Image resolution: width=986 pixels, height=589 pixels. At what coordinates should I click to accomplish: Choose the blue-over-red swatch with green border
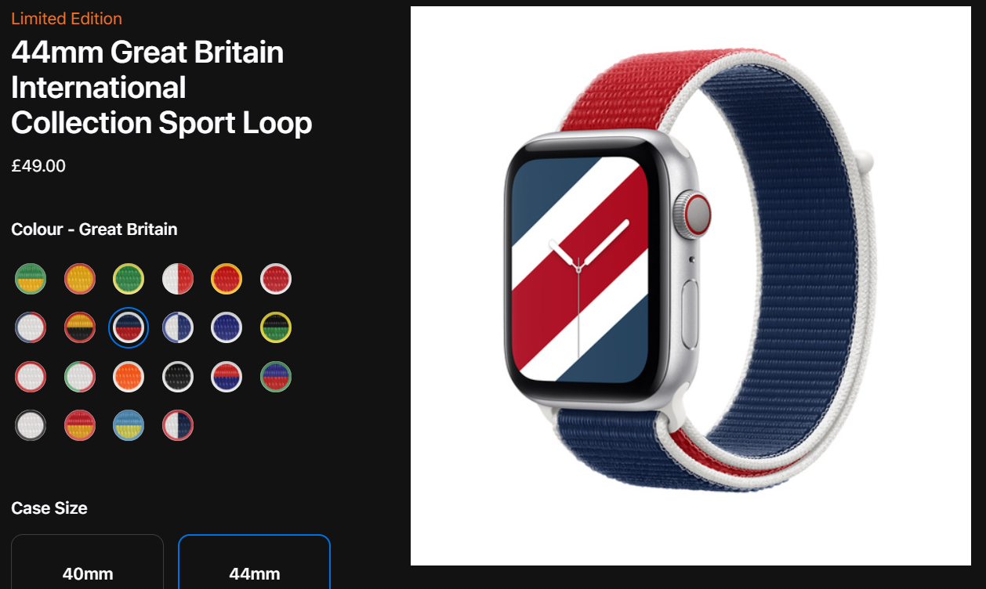276,377
